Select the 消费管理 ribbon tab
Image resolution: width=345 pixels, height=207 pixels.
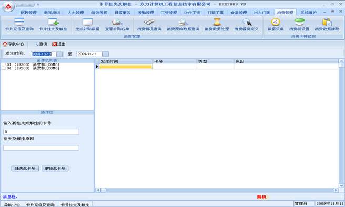286,13
